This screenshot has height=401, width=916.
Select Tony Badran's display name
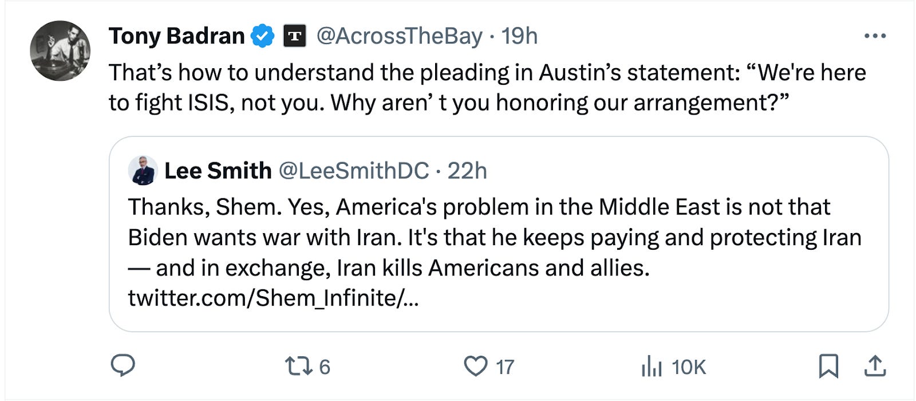[x=176, y=36]
